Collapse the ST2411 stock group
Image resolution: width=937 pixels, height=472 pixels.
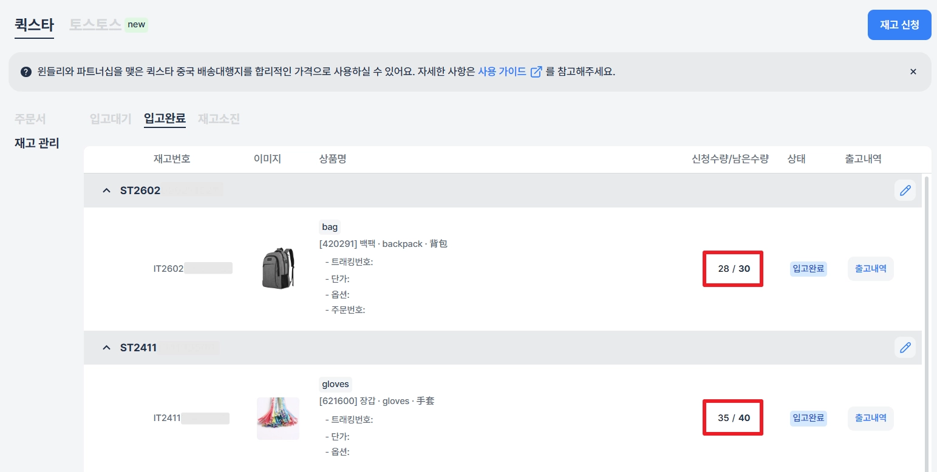click(x=107, y=348)
